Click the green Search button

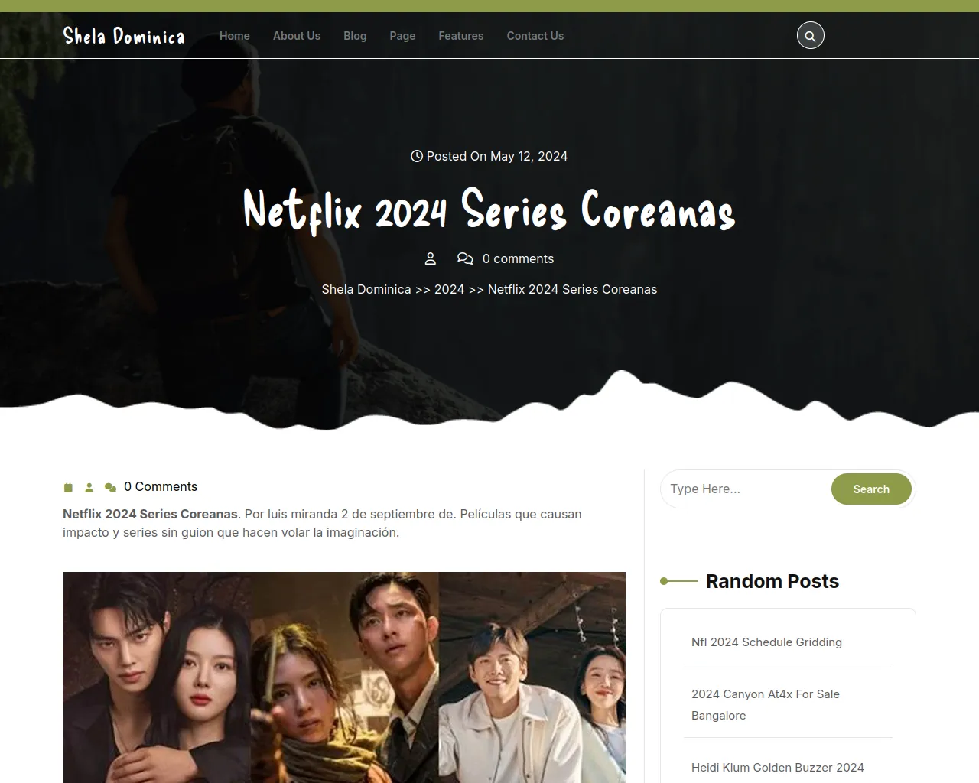pyautogui.click(x=871, y=489)
